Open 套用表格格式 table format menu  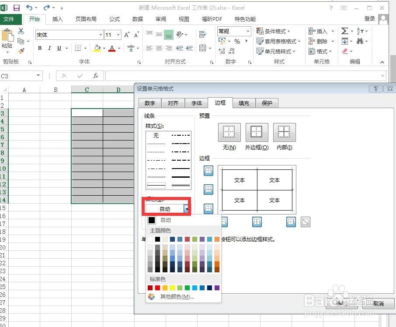pyautogui.click(x=278, y=41)
